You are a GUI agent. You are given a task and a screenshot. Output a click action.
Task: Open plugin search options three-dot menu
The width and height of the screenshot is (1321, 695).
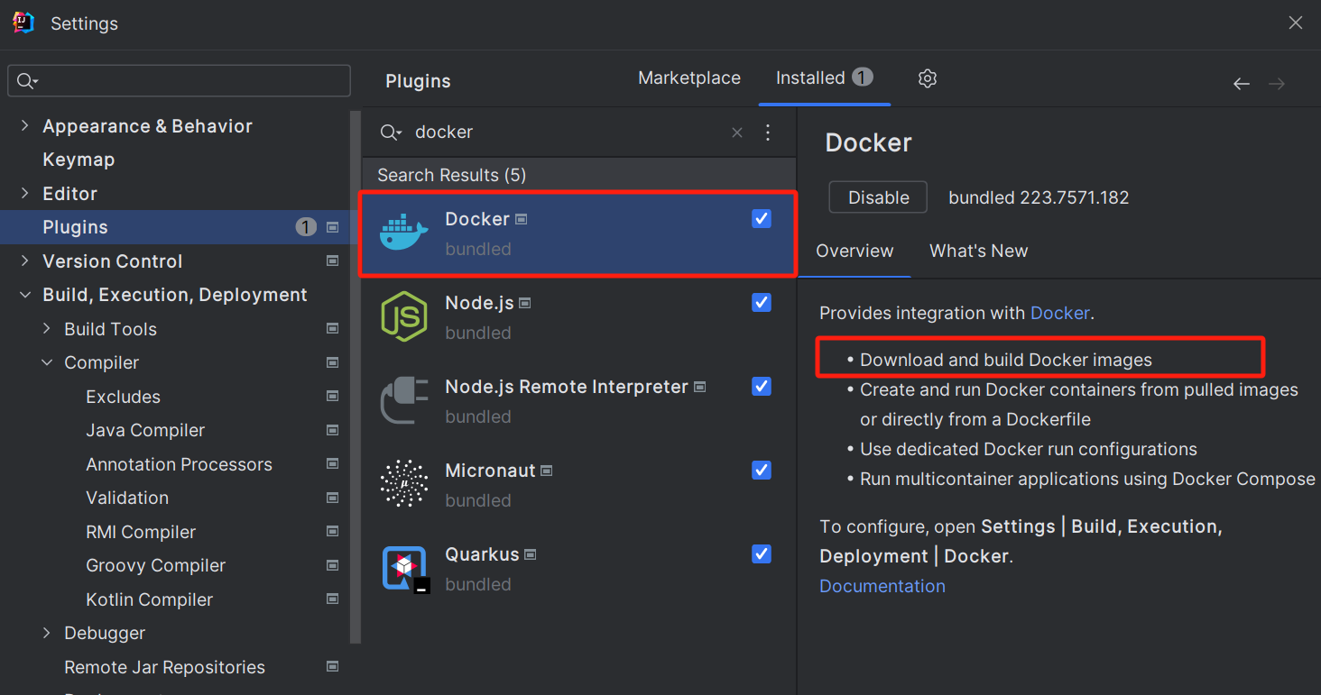pos(768,133)
